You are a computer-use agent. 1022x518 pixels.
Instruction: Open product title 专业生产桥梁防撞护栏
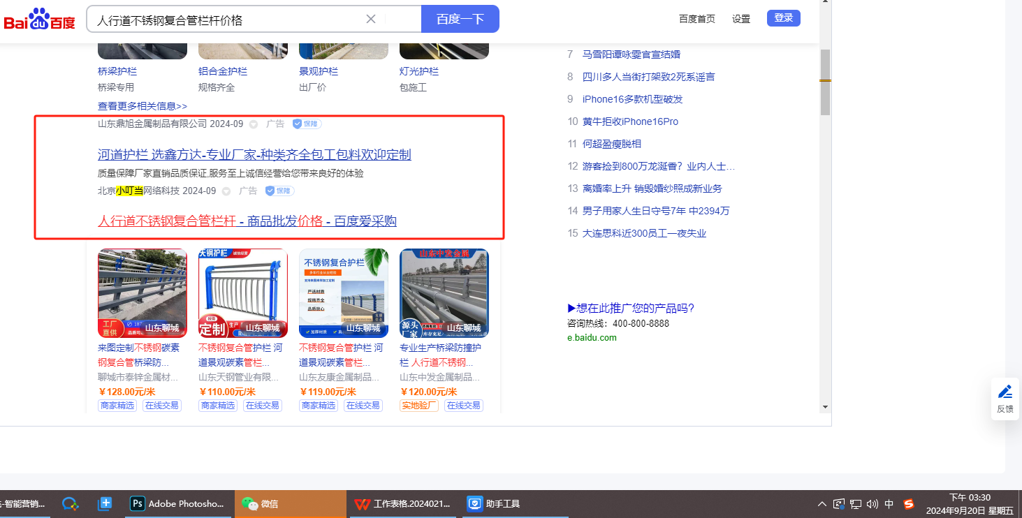pos(441,355)
